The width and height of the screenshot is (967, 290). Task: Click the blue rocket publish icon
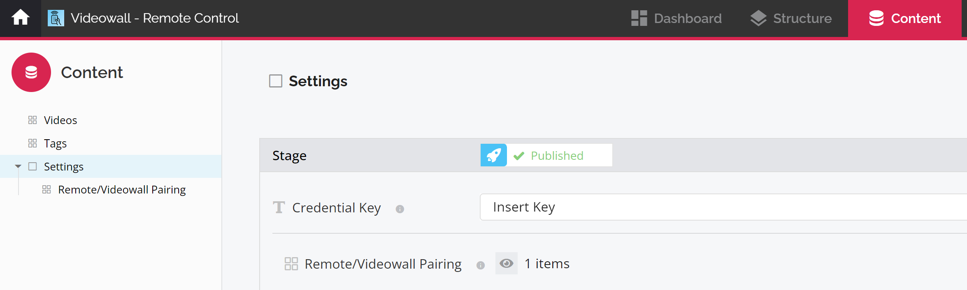pos(493,155)
